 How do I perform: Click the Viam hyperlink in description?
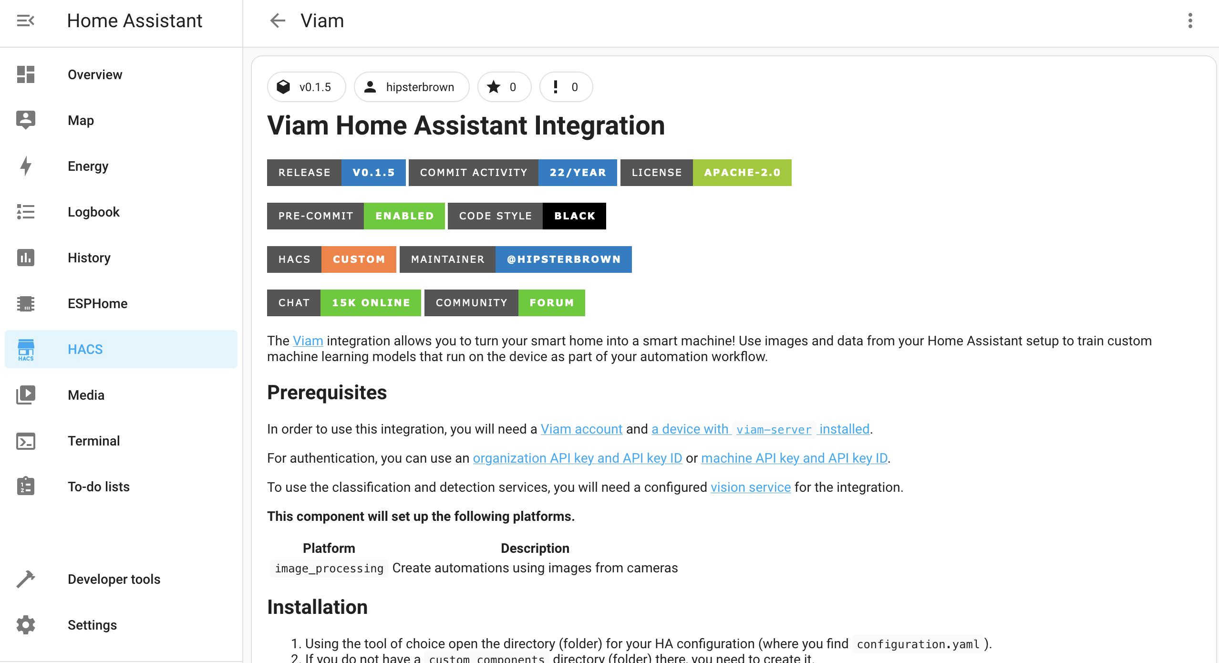pos(308,341)
